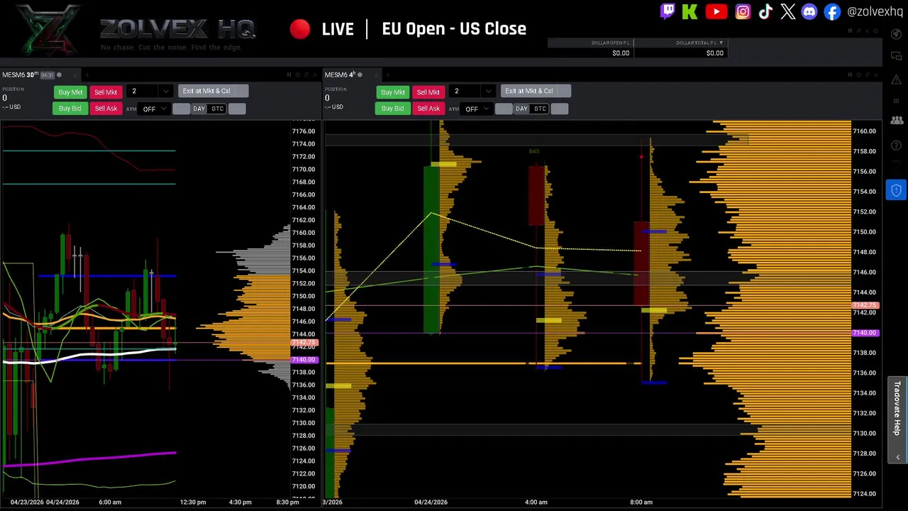908x511 pixels.
Task: Click gray button right of Exit in 30m panel
Action: pos(242,91)
